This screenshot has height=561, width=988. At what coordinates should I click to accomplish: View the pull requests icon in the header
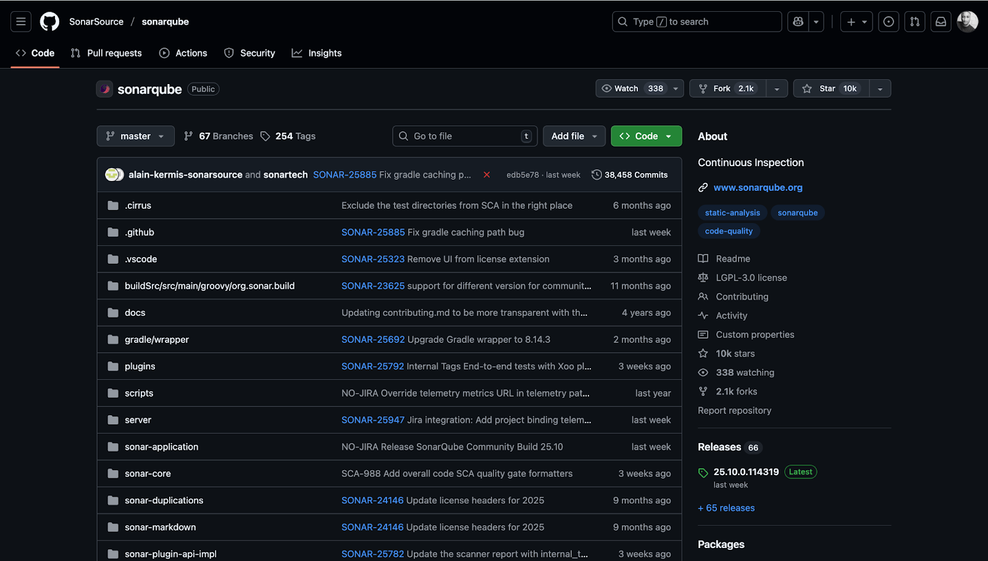click(915, 21)
